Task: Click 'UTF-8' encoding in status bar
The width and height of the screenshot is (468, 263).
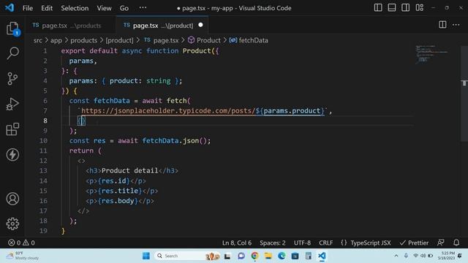Action: coord(302,243)
